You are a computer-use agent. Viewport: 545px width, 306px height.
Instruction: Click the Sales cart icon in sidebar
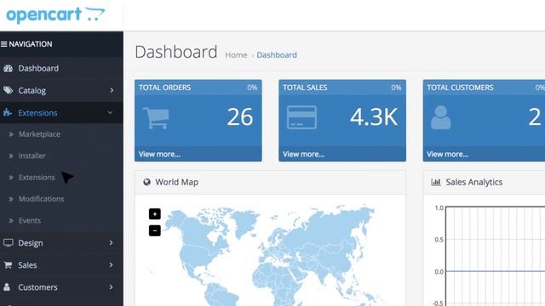(8, 265)
